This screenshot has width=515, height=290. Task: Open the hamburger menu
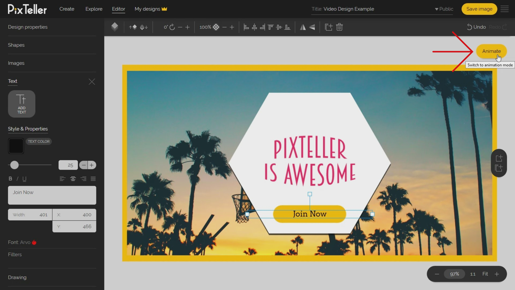(505, 9)
